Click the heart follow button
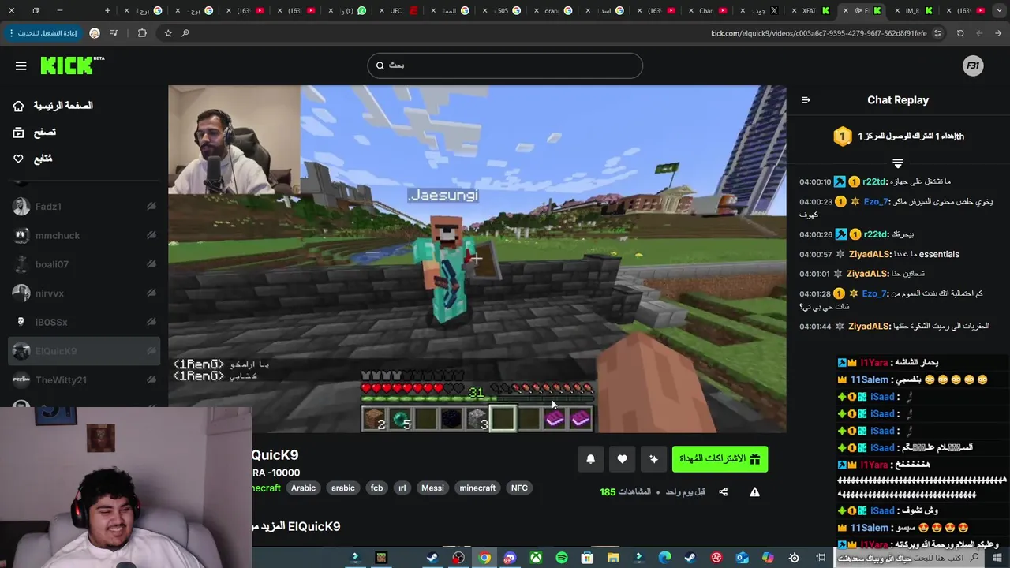 pos(622,459)
